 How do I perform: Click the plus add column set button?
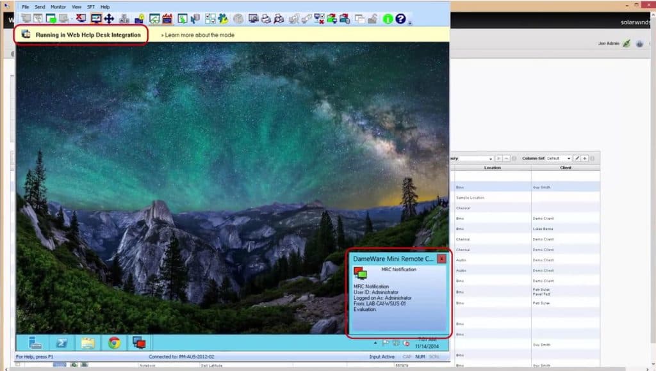585,159
